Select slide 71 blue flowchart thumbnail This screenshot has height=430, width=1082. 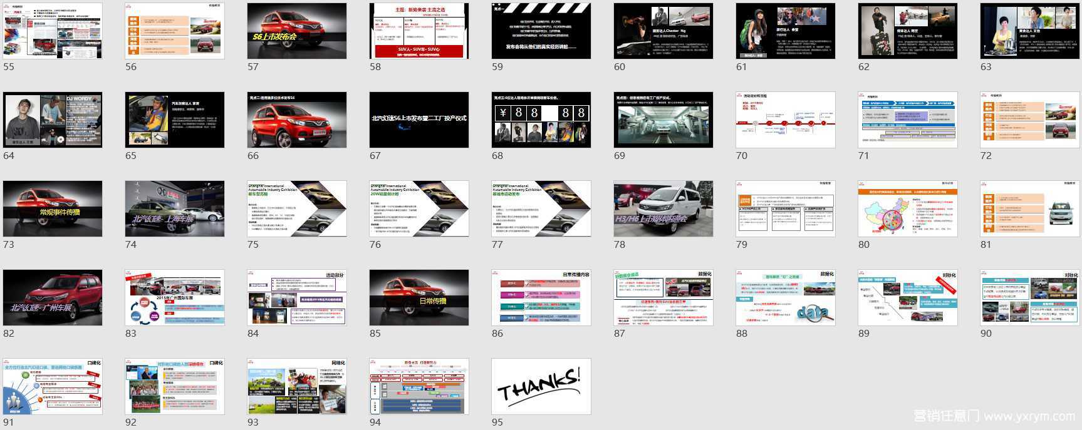(x=908, y=120)
